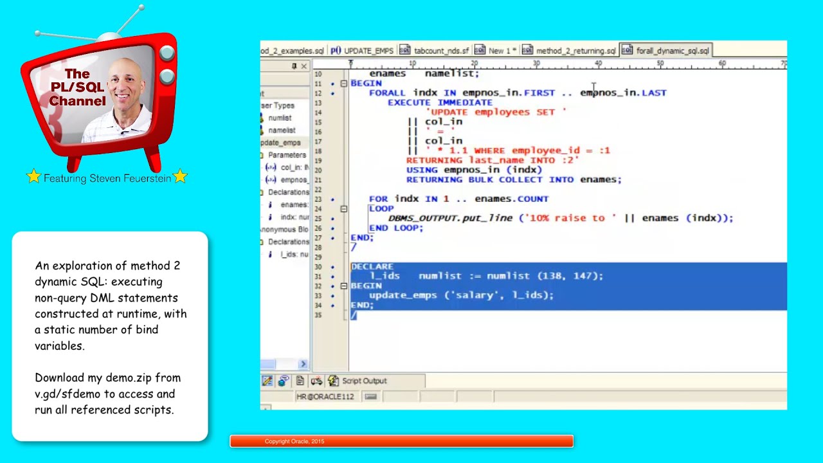Select the forall_dynamic_sql.sql tab
Image resolution: width=823 pixels, height=463 pixels.
click(x=665, y=51)
